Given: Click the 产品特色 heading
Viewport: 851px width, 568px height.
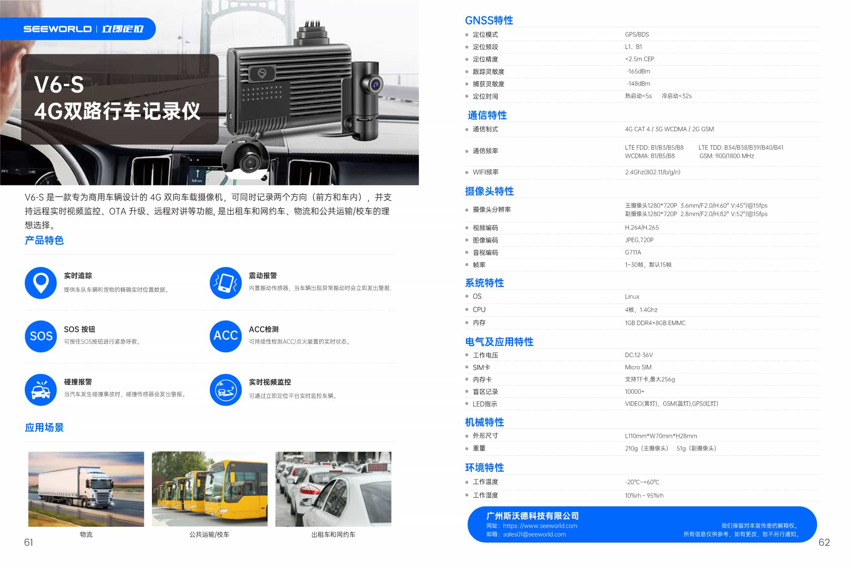Looking at the screenshot, I should [44, 241].
